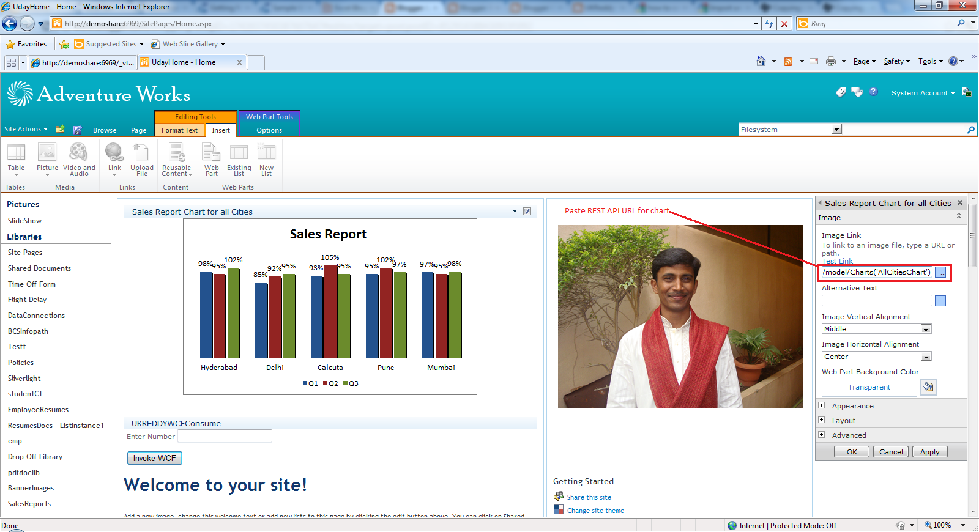The width and height of the screenshot is (979, 532).
Task: Open the System Account menu
Action: 923,93
